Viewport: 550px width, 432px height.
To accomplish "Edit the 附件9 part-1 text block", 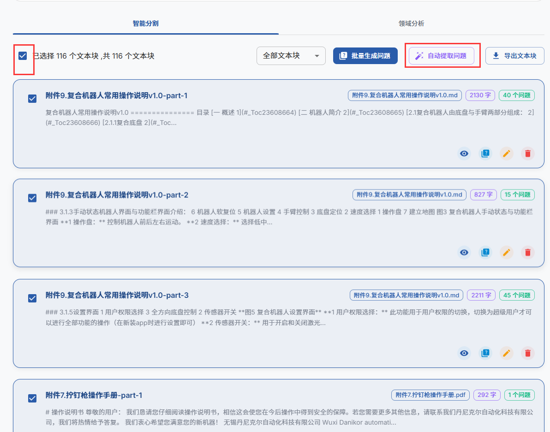I will point(507,154).
